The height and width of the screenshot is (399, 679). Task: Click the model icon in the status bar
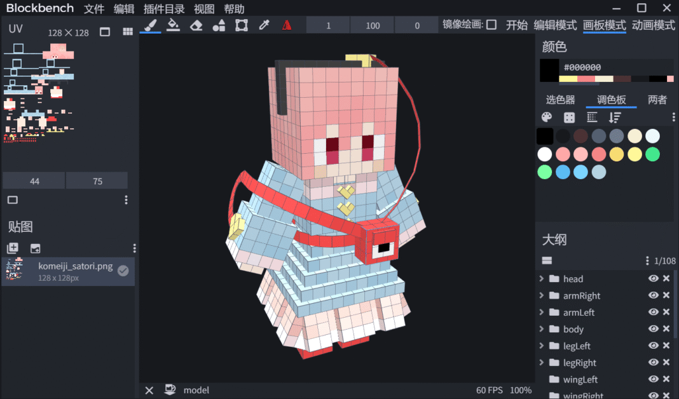[170, 390]
